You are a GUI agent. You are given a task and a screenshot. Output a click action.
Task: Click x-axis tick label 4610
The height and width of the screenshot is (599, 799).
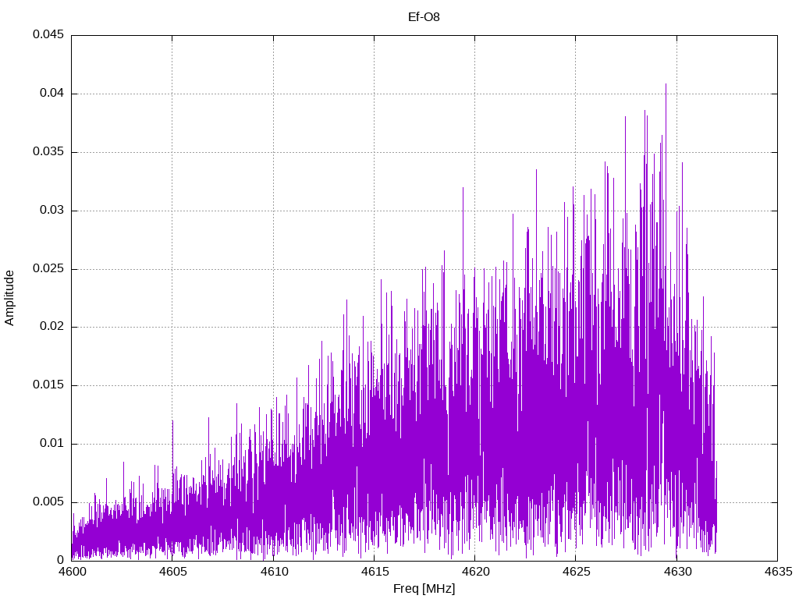pyautogui.click(x=274, y=572)
